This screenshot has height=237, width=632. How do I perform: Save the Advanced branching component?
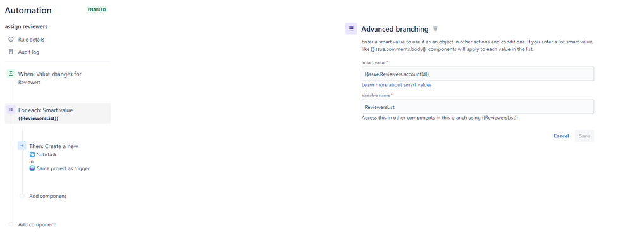click(x=585, y=136)
